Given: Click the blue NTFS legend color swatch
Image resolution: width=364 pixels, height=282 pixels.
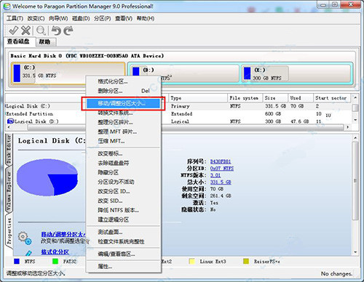Looking at the screenshot, I should coord(17,262).
